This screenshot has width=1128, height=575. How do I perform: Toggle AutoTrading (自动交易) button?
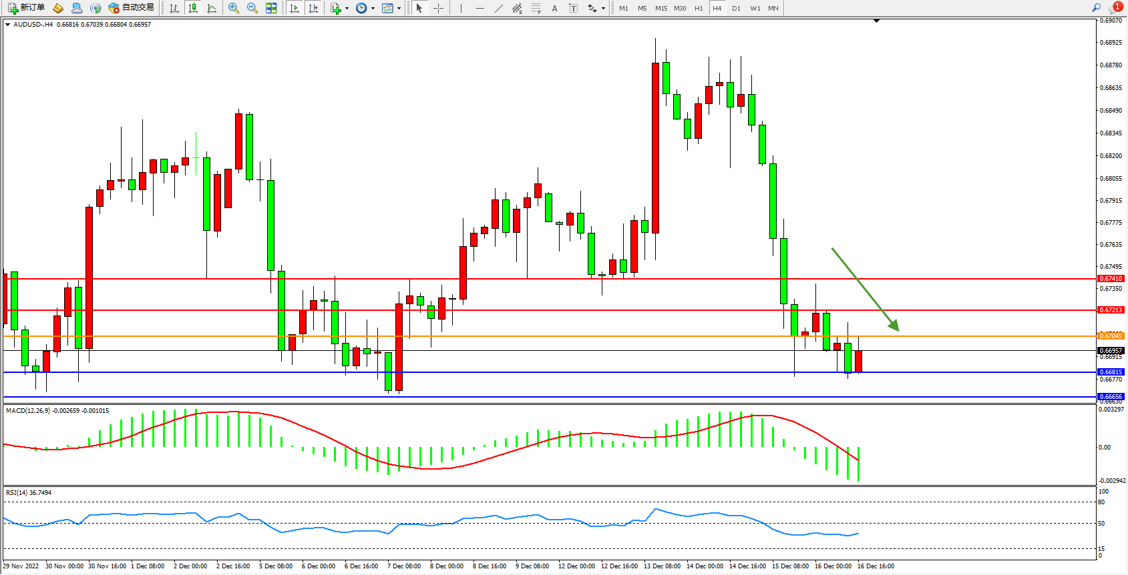point(132,8)
